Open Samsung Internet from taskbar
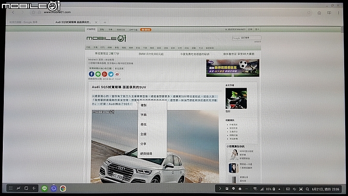 [x=54, y=189]
